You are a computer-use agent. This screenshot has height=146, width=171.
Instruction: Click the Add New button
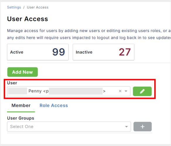point(23,72)
